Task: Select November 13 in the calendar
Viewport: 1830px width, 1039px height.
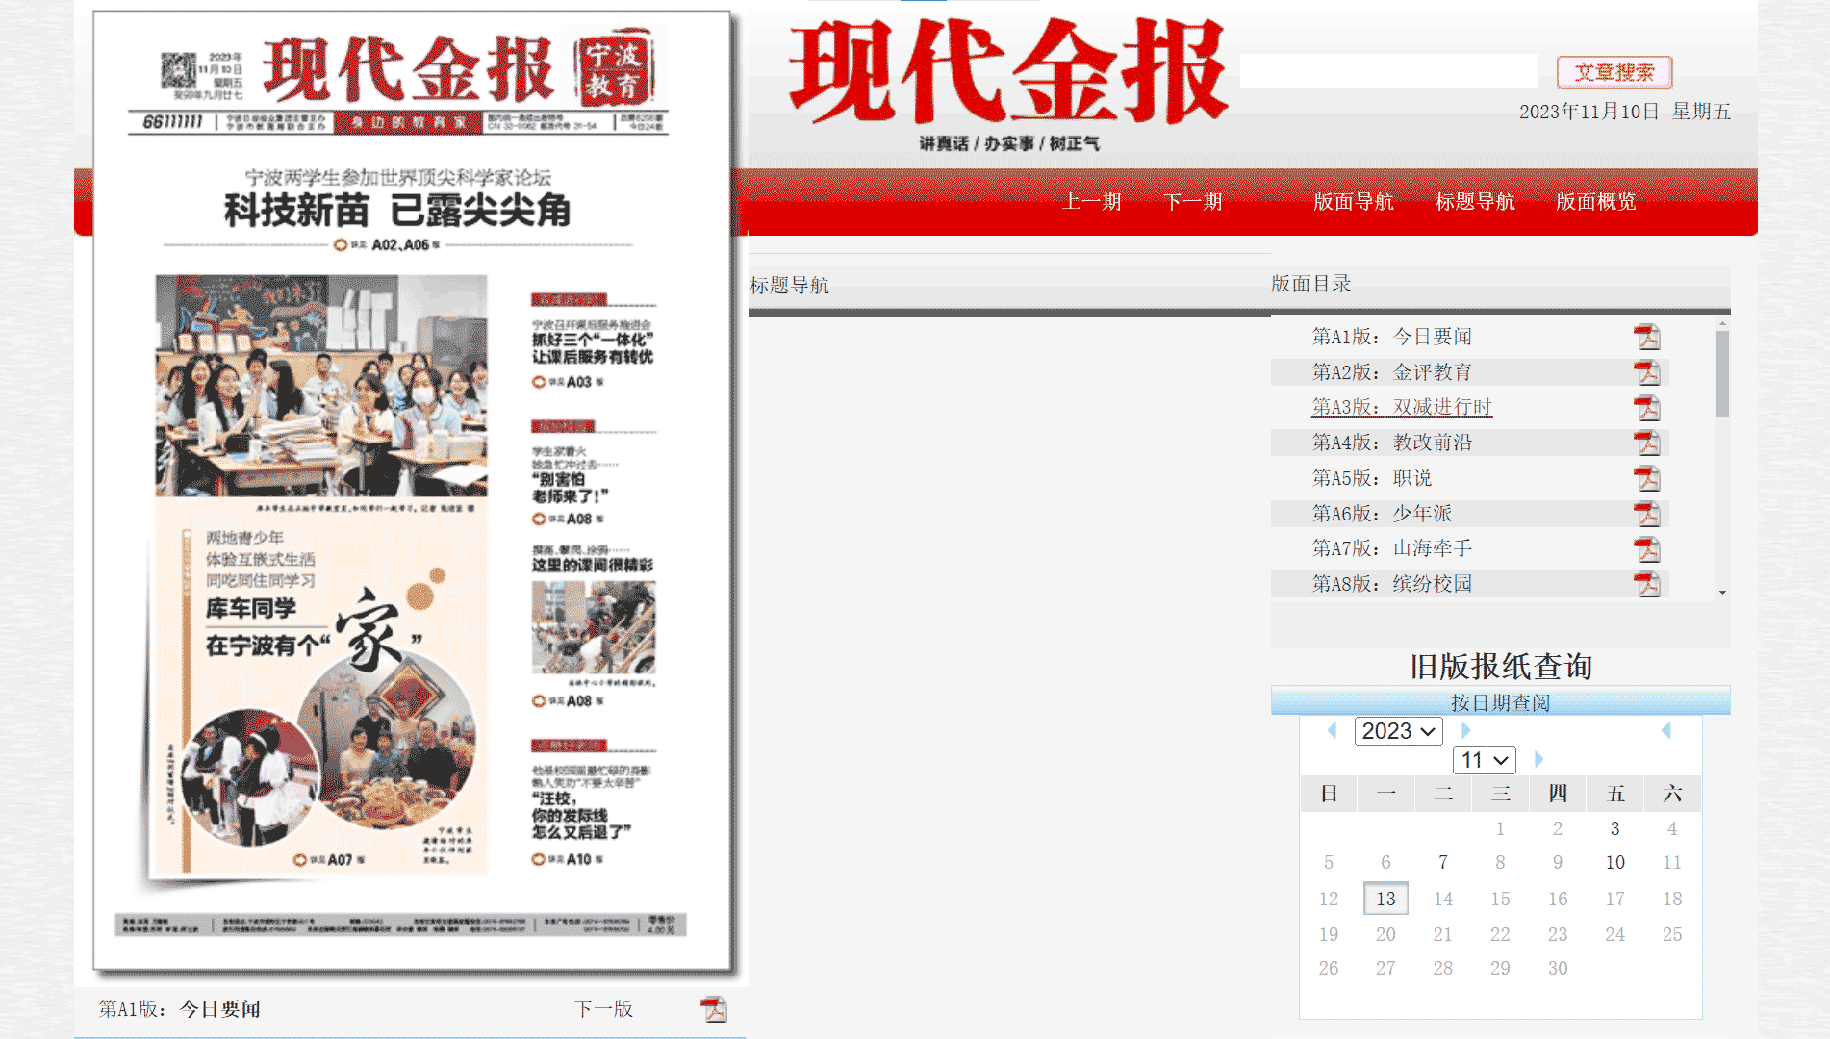Action: 1385,899
